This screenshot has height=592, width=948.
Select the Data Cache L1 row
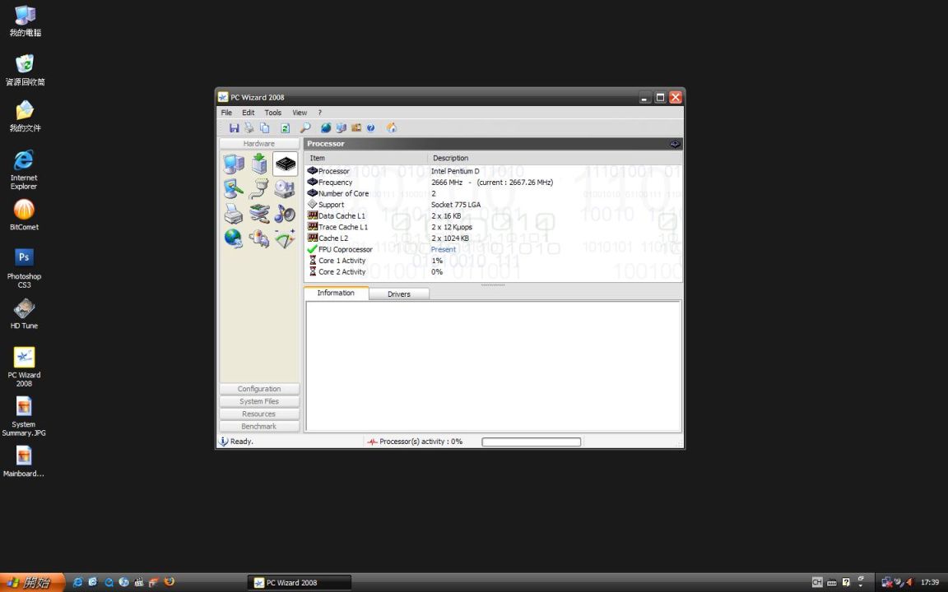click(493, 215)
